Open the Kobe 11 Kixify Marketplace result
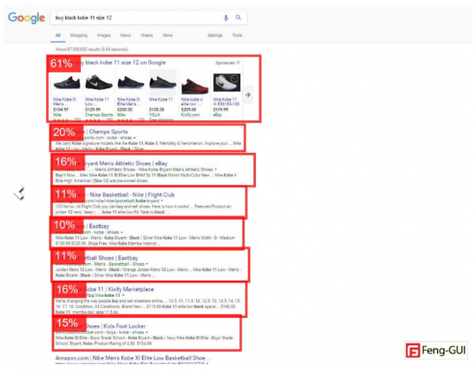 click(119, 289)
